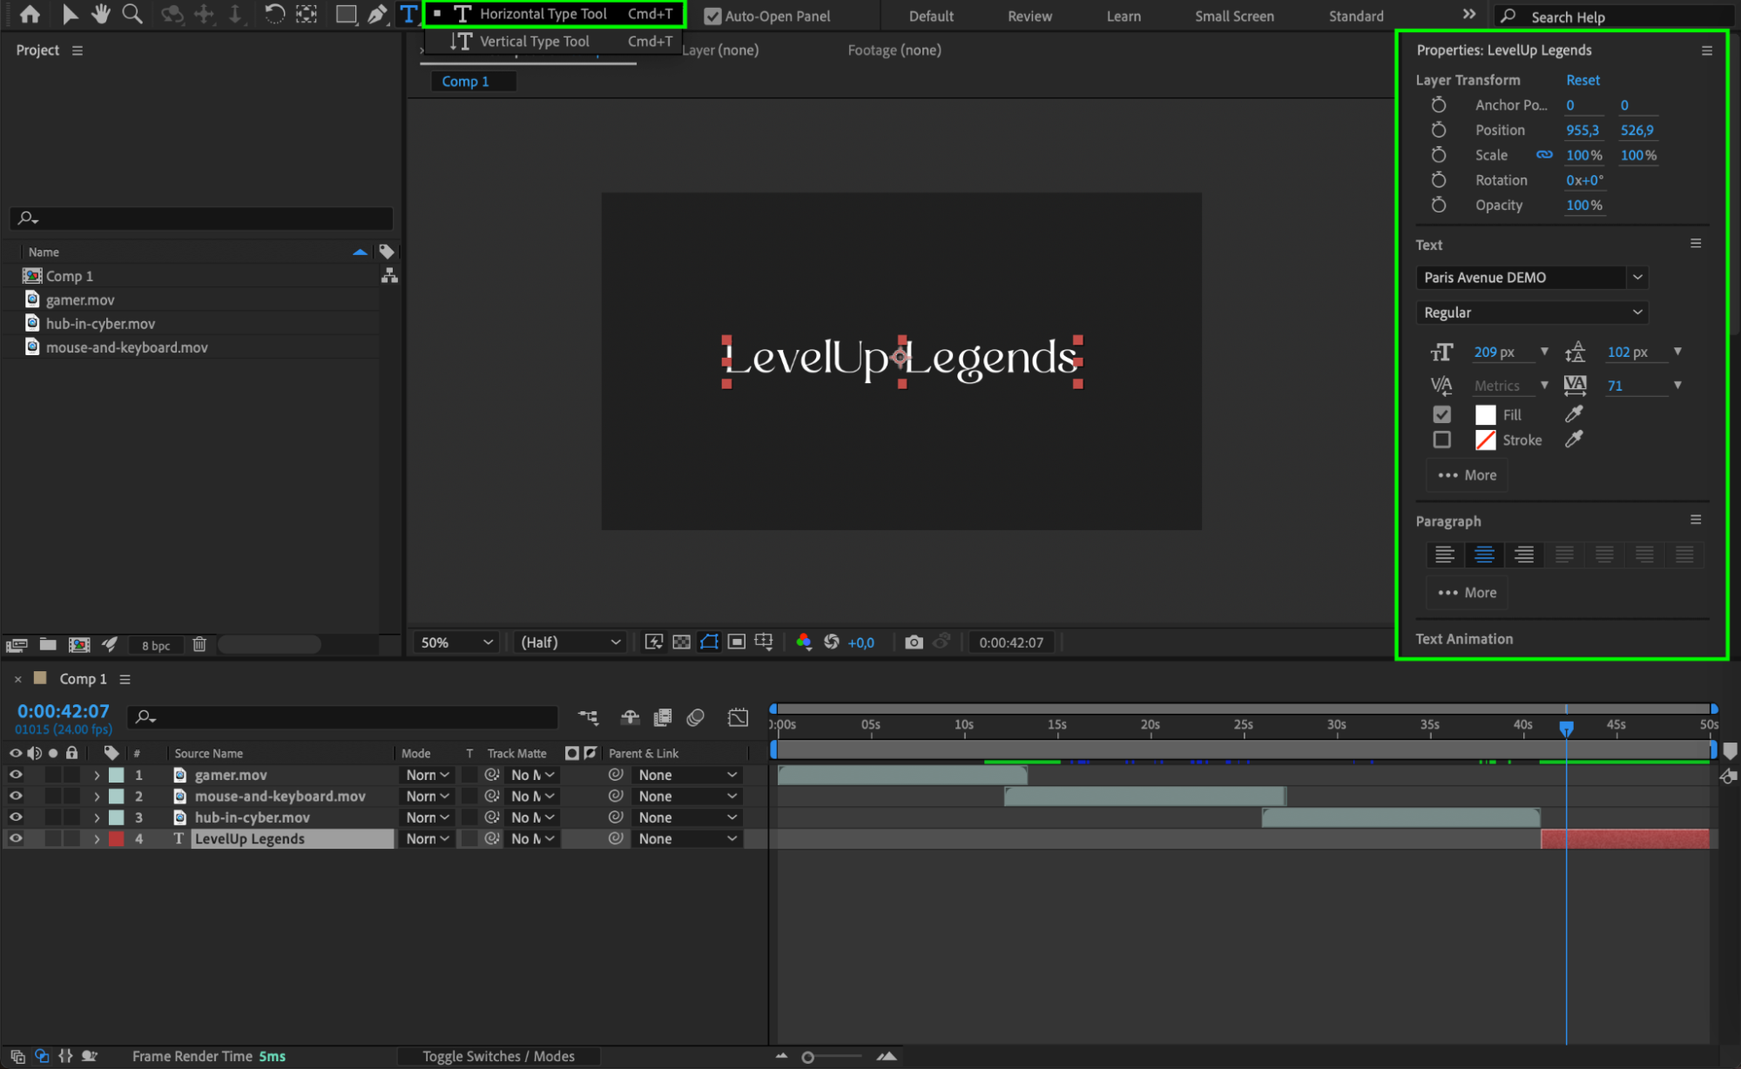Enable the Stroke checkbox
The image size is (1741, 1069).
pos(1442,440)
